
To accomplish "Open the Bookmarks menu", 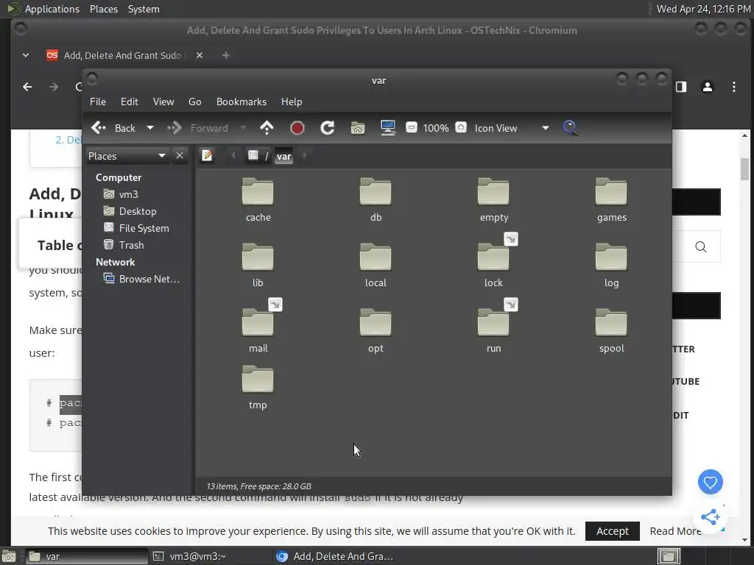I will [x=242, y=102].
